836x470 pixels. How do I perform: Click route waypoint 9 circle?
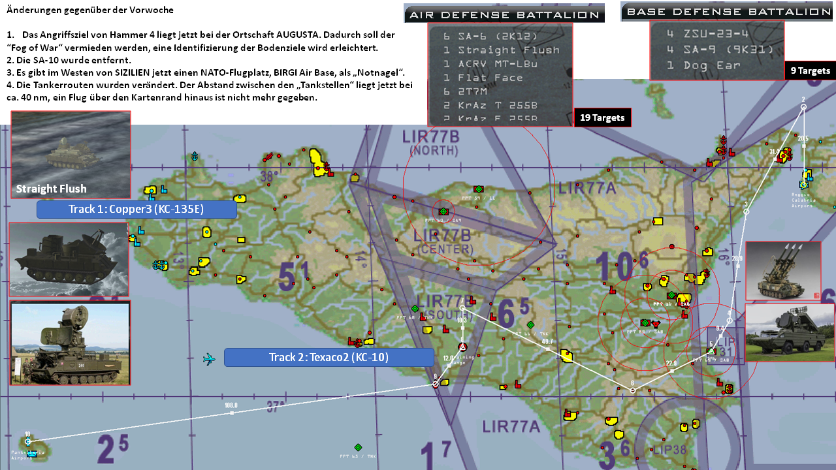tap(435, 384)
